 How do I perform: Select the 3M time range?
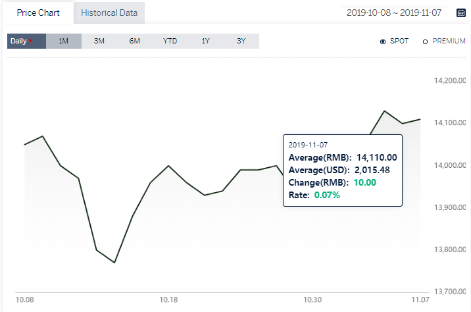(x=99, y=41)
